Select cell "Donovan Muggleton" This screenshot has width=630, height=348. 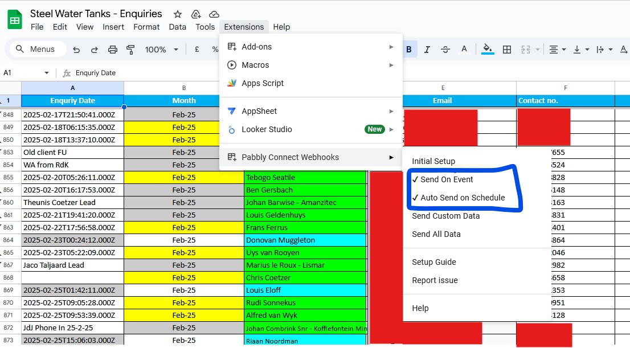[x=305, y=240]
